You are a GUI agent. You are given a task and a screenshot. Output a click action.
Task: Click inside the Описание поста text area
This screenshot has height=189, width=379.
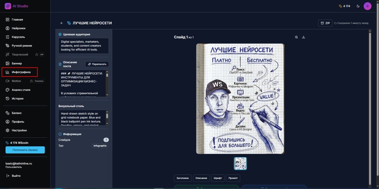pyautogui.click(x=82, y=83)
